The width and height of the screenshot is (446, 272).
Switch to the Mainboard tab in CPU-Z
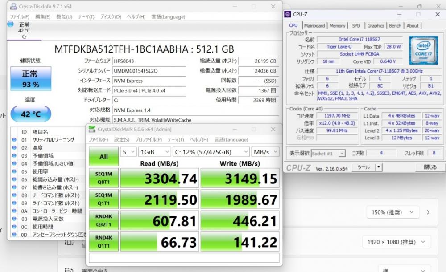[314, 26]
